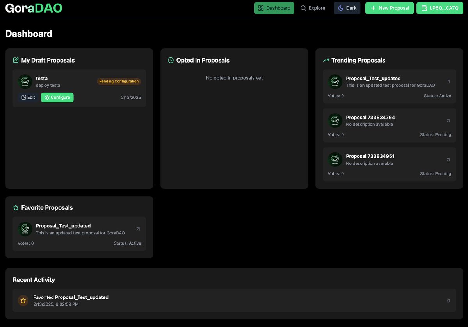Create a New Proposal

coord(390,8)
